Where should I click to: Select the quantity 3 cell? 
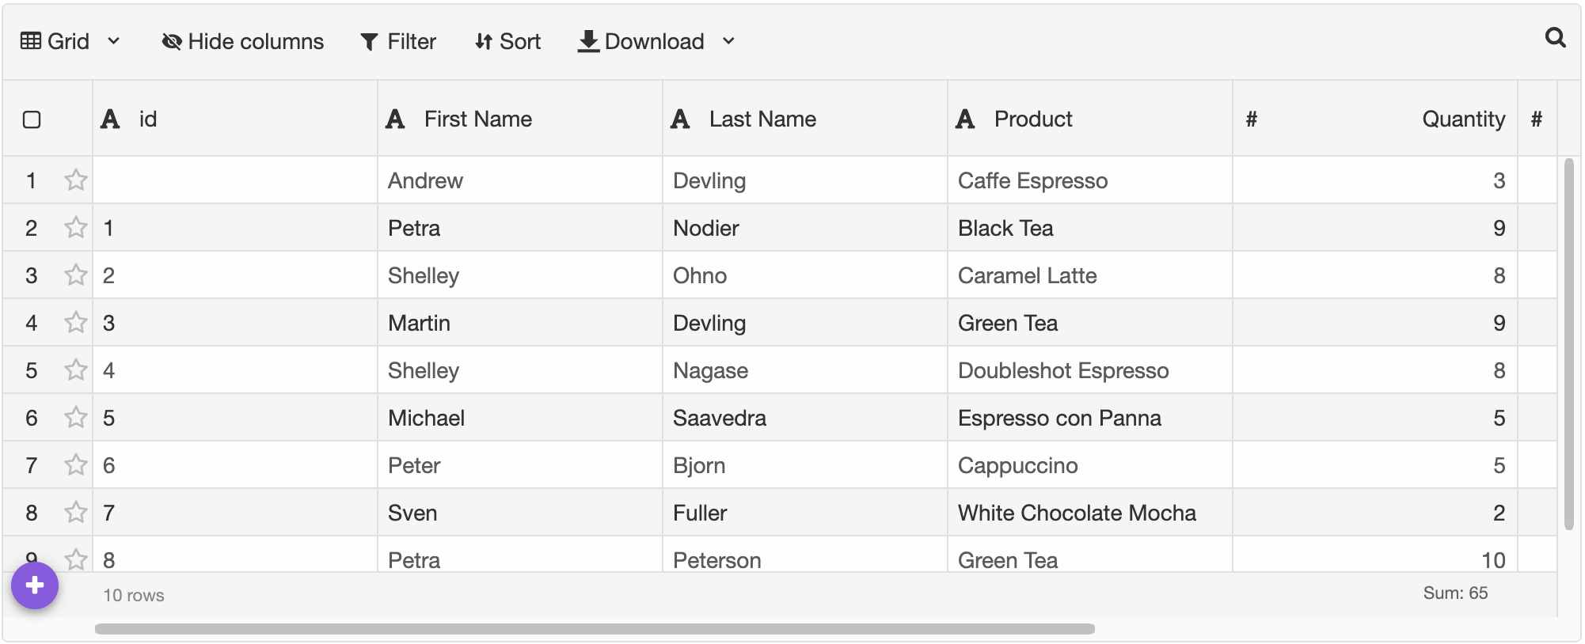coord(1375,180)
